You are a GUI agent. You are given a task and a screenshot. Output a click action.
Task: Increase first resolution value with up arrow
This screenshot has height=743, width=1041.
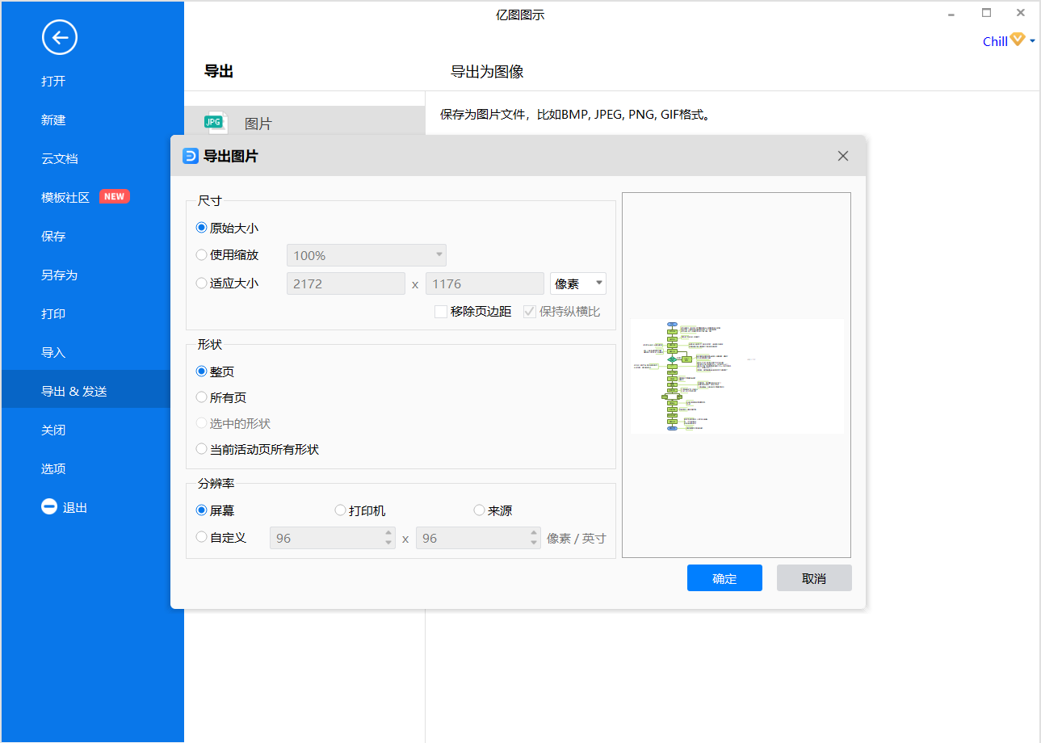click(x=389, y=533)
